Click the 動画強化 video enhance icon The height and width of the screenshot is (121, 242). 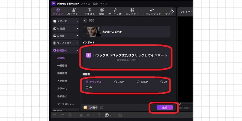[x=55, y=51]
